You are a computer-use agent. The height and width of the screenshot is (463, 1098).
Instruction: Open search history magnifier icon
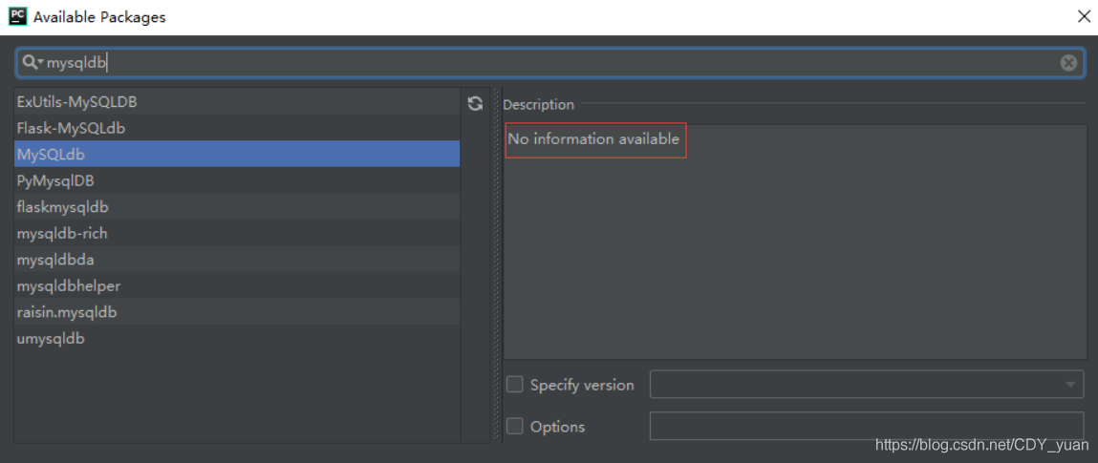pyautogui.click(x=32, y=63)
